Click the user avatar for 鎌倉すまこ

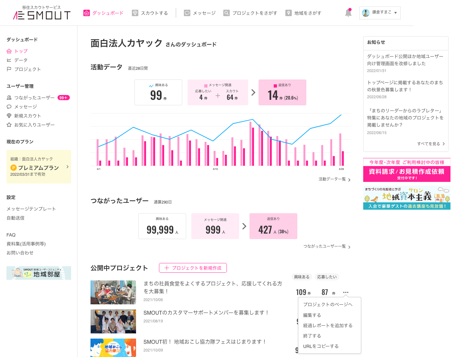tap(366, 13)
